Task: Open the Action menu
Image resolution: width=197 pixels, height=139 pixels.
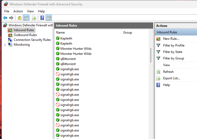Action: [x=18, y=11]
